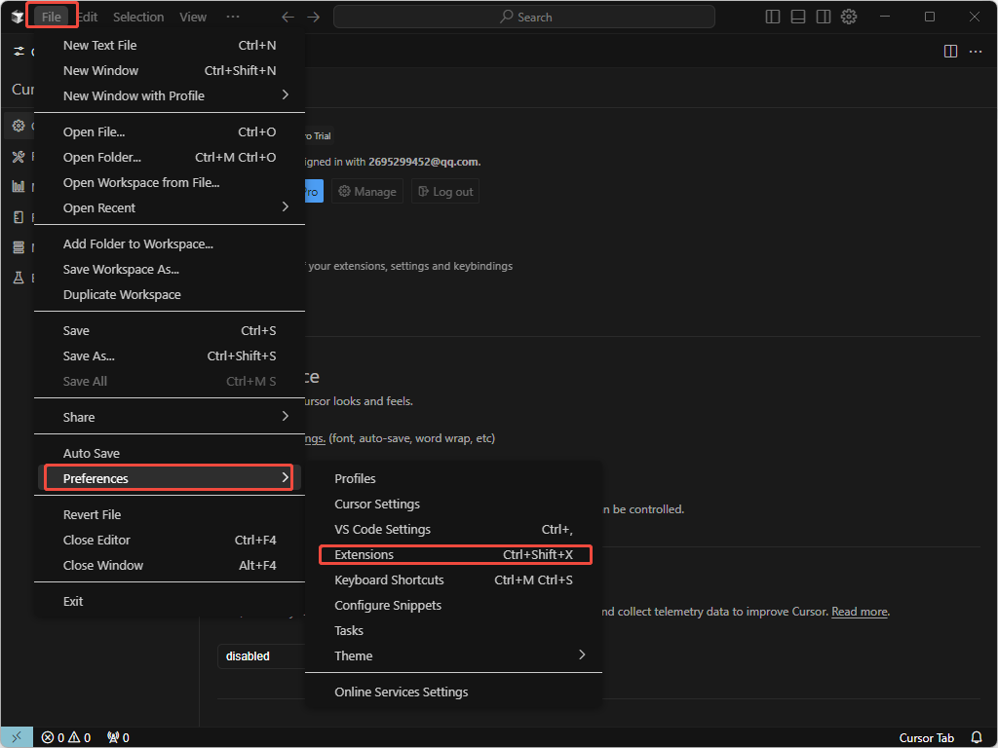Toggle secondary sidebar layout icon
998x748 pixels.
pyautogui.click(x=824, y=17)
